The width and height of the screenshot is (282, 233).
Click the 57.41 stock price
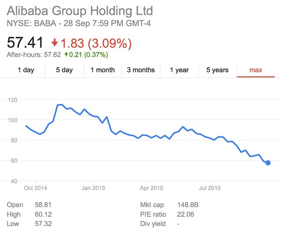(x=25, y=43)
